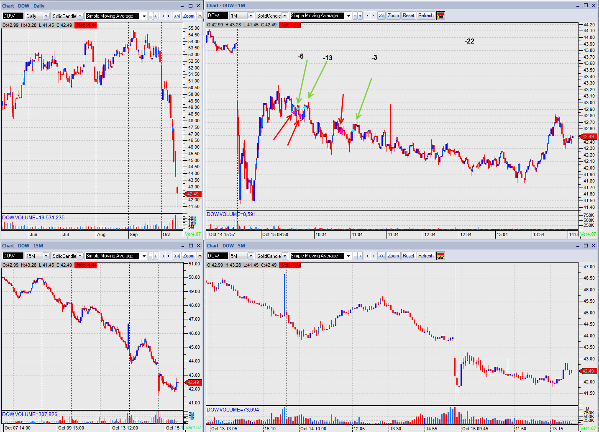Open SolidCandle dropdown in 1M chart
The width and height of the screenshot is (599, 432).
point(285,15)
